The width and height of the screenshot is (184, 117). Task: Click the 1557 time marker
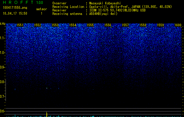(x=125, y=25)
